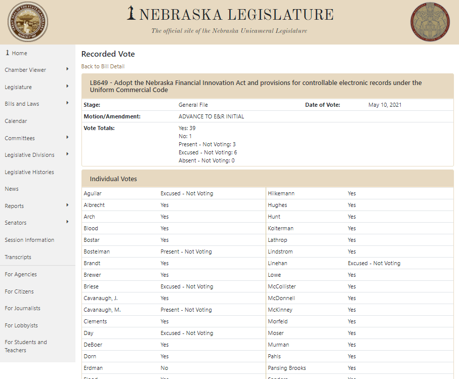Visit the For Citizens page

(x=19, y=292)
